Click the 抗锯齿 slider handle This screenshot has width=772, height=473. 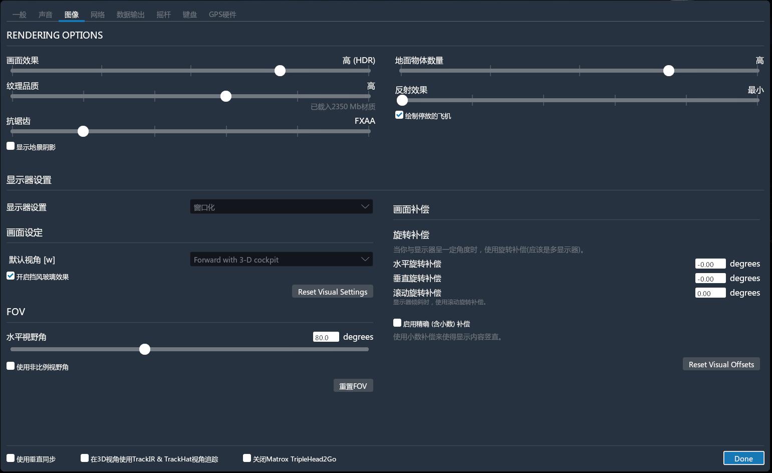tap(83, 131)
